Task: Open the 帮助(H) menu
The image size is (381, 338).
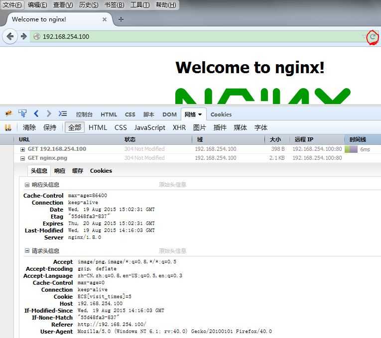Action: pos(166,5)
